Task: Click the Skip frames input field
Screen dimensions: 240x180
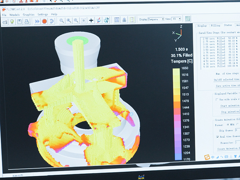Action: 237,130
